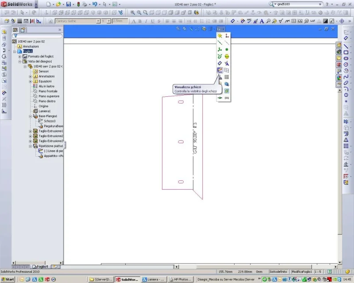Viewport: 354px width, 283px height.
Task: Click the Note text 'A' annotation icon
Action: tap(262, 21)
